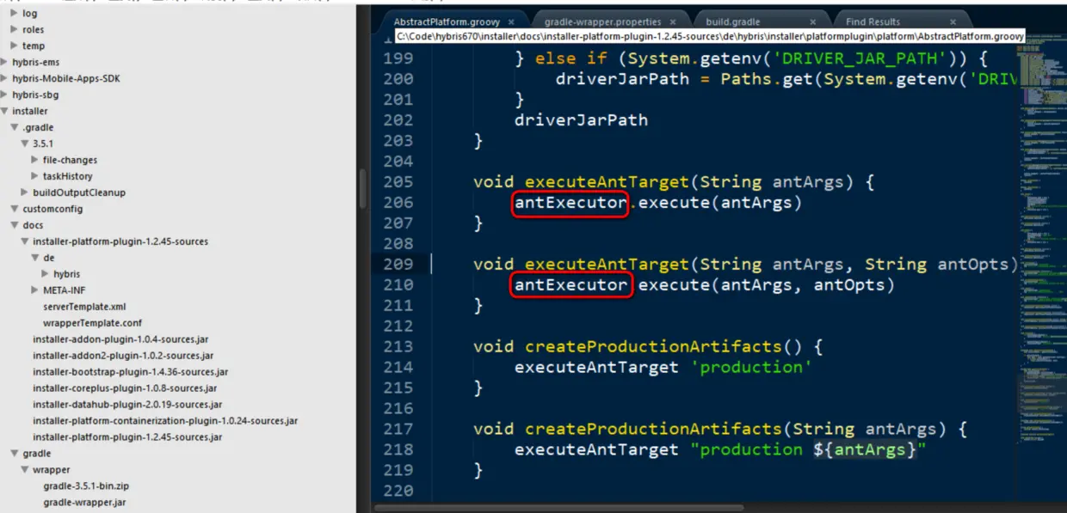Select the installer-platform-plugin-1.2.45-sources folder
The width and height of the screenshot is (1067, 513).
point(120,241)
